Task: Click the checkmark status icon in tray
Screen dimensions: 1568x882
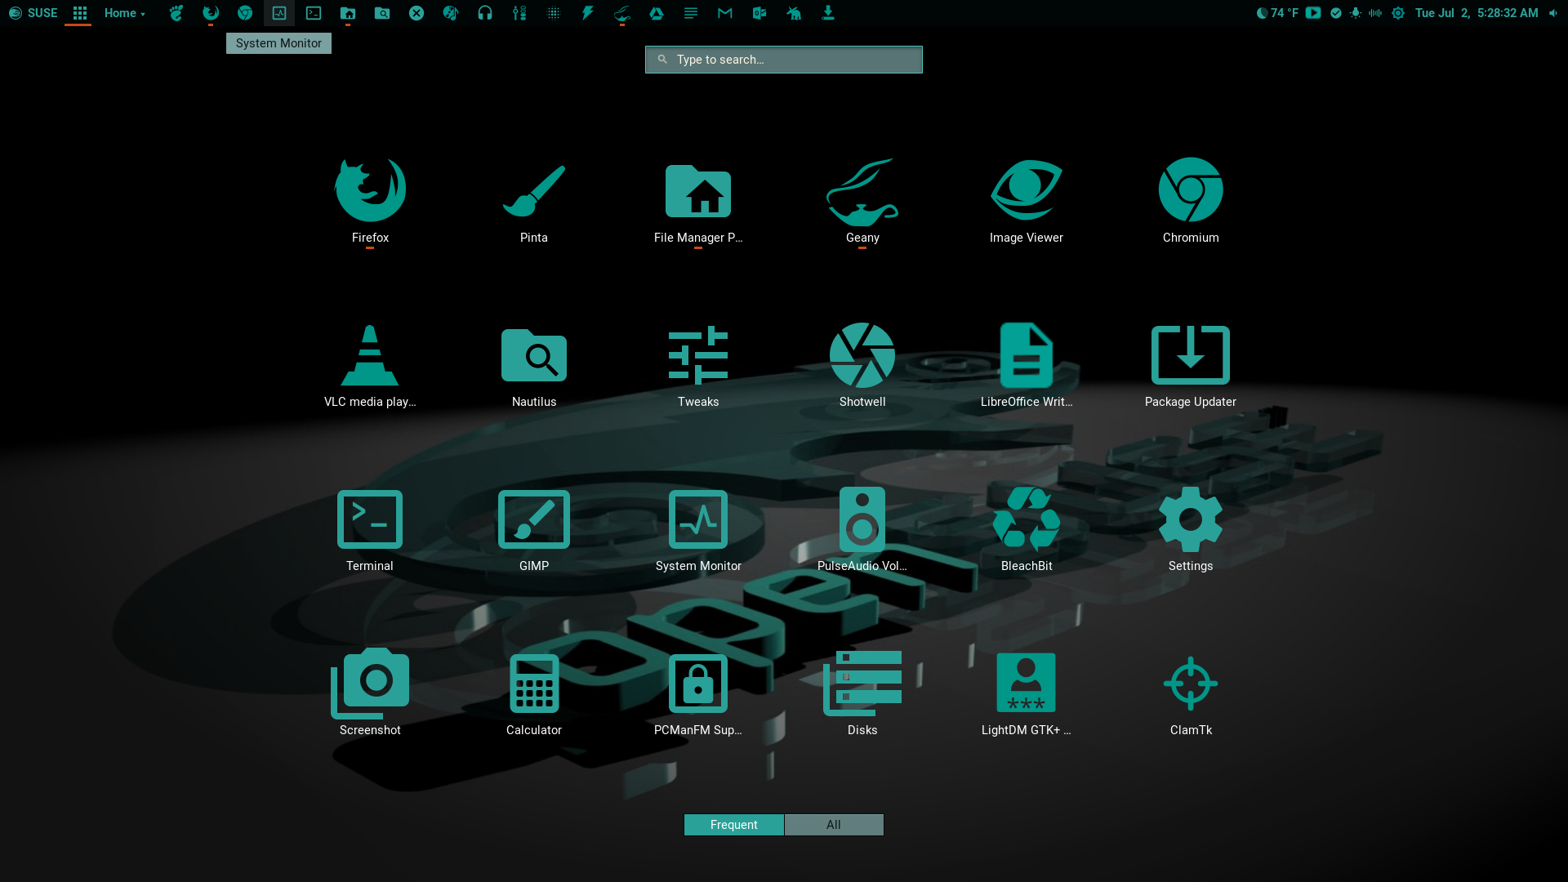Action: [x=1336, y=13]
